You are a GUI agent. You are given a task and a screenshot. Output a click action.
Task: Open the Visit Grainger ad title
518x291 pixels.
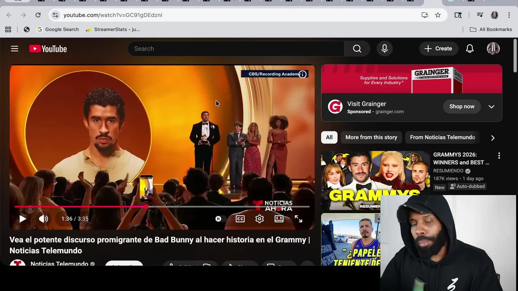pos(367,104)
